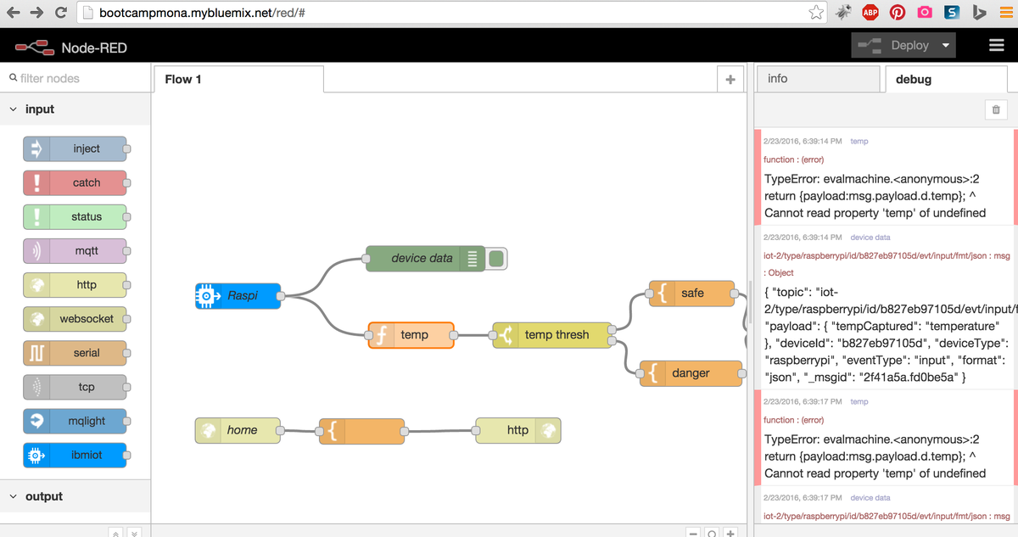Open the Node-RED hamburger menu
This screenshot has width=1018, height=537.
[x=997, y=46]
